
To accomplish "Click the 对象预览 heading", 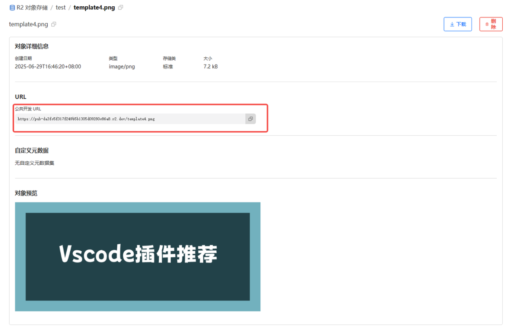I will tap(26, 193).
